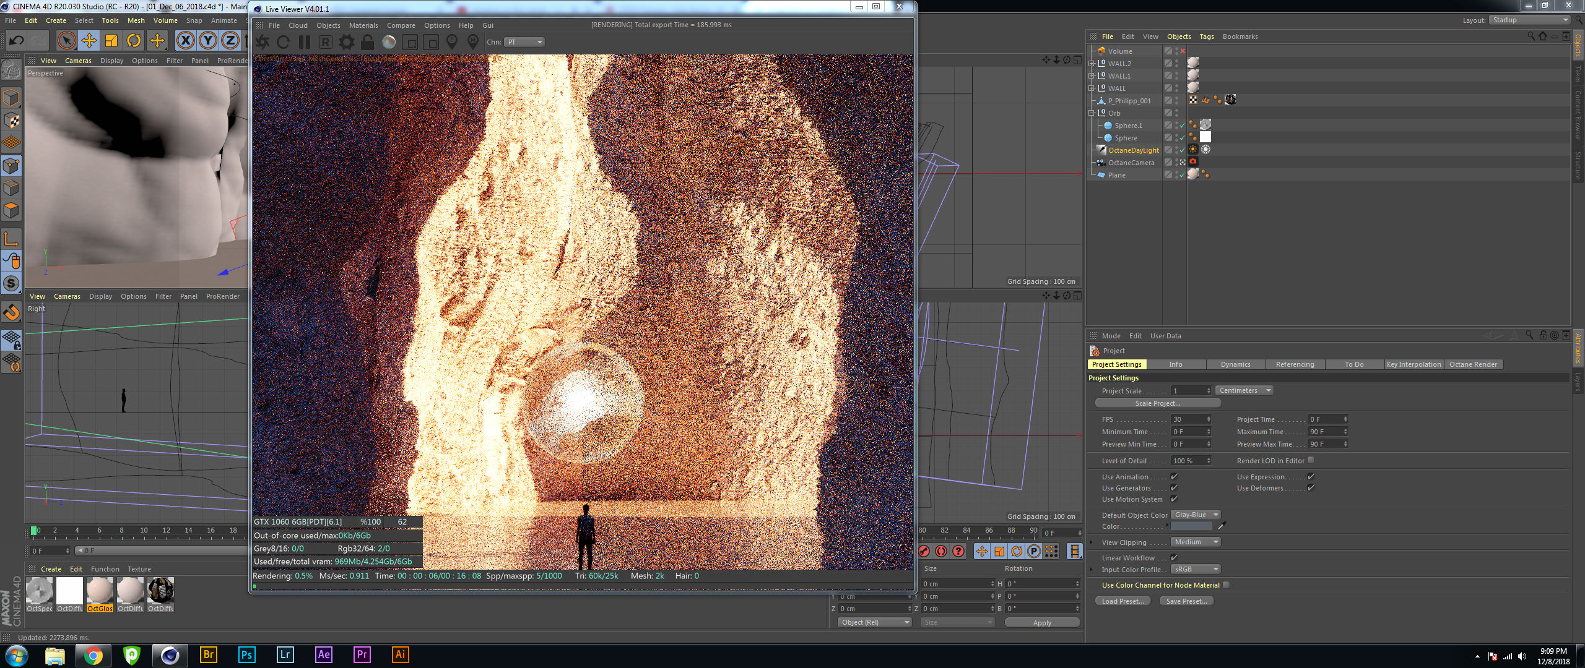
Task: Open the Materials menu in Live Viewer
Action: pos(363,25)
